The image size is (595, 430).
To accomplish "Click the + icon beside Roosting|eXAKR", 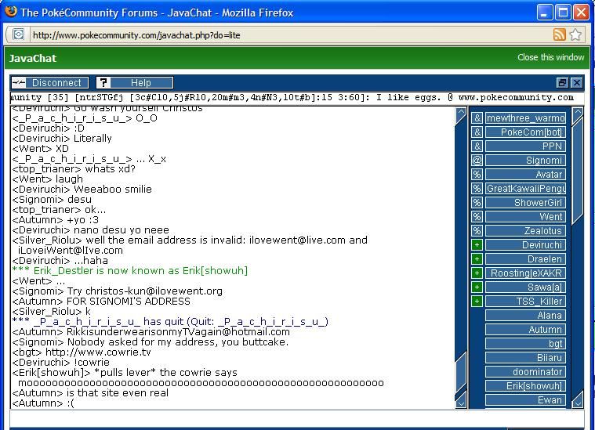I will pos(477,273).
